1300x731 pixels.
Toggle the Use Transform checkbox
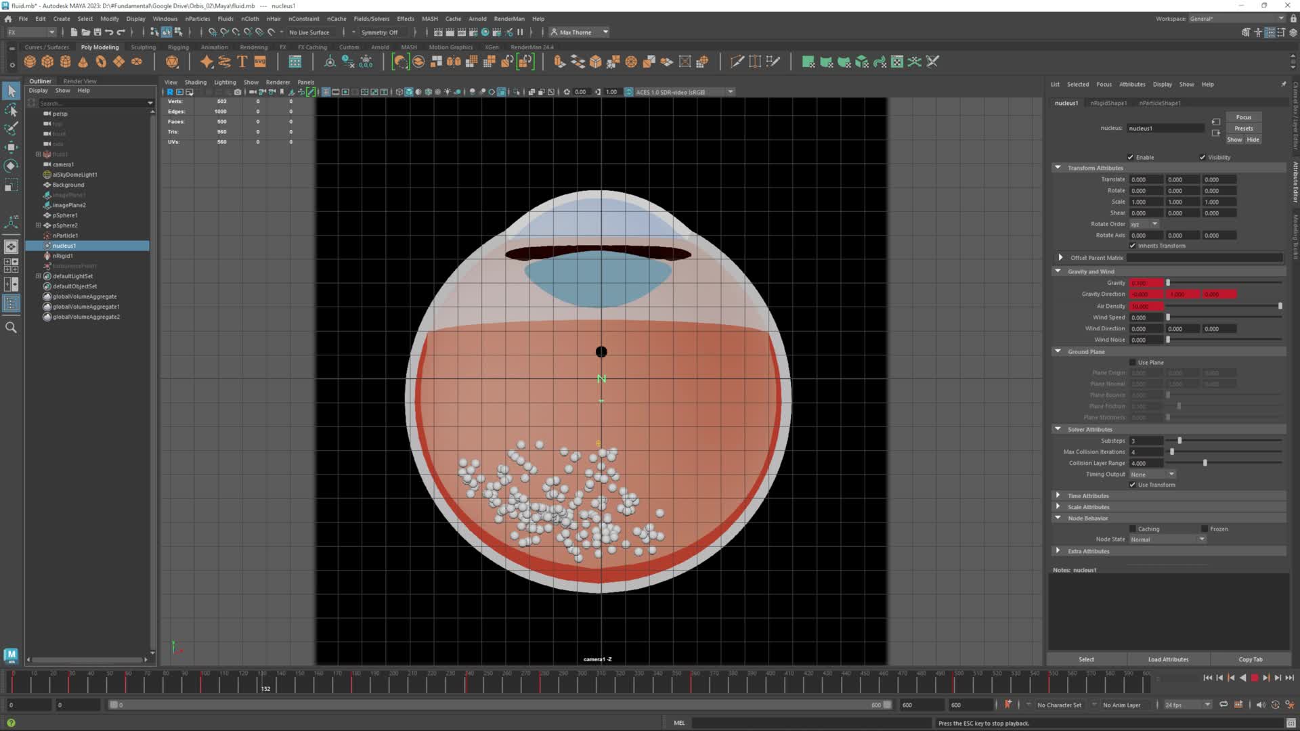point(1132,485)
